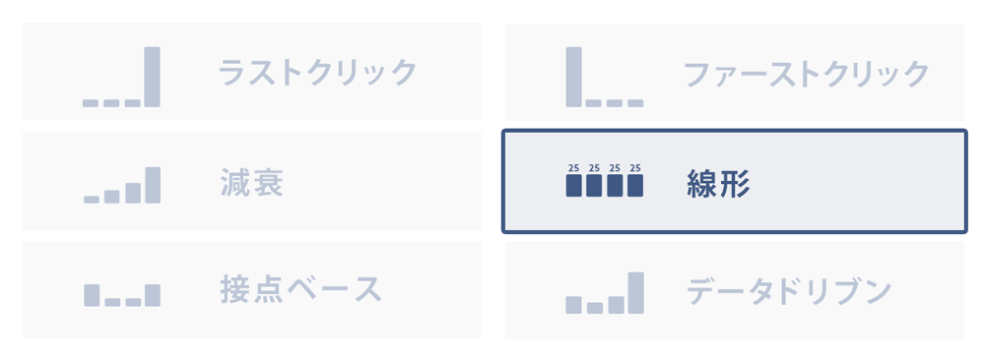985x361 pixels.
Task: Click the ラストクリック bar chart icon
Action: click(x=121, y=77)
